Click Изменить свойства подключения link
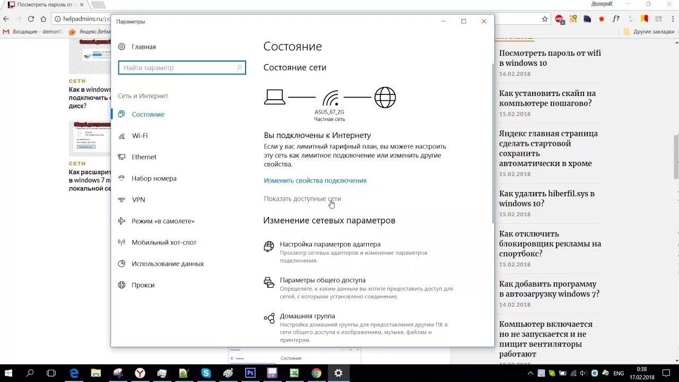679x382 pixels. click(315, 180)
